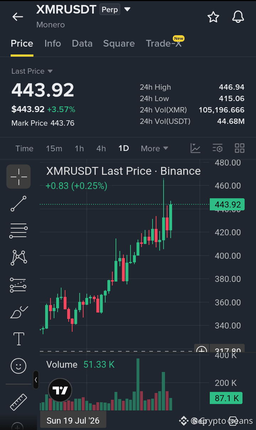This screenshot has height=430, width=256.
Task: Open the XMRUSDT pair selector dropdown arrow
Action: coord(127,9)
